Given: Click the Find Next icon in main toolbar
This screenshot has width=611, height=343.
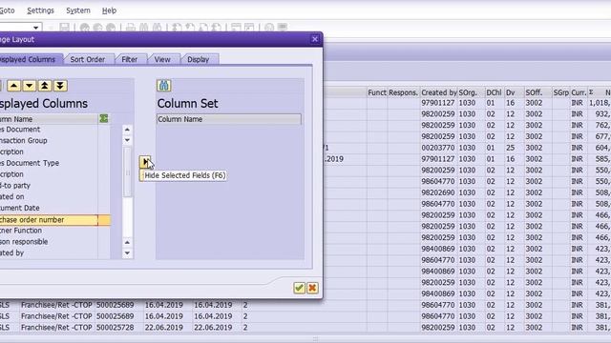Looking at the screenshot, I should (x=157, y=28).
